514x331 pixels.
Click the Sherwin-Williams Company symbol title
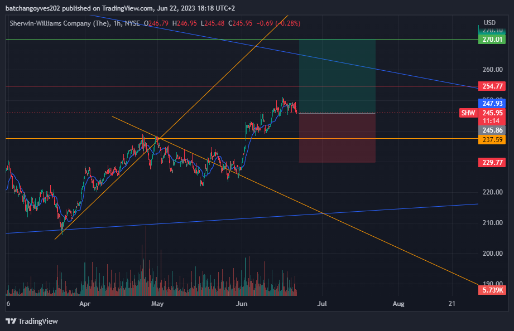60,23
